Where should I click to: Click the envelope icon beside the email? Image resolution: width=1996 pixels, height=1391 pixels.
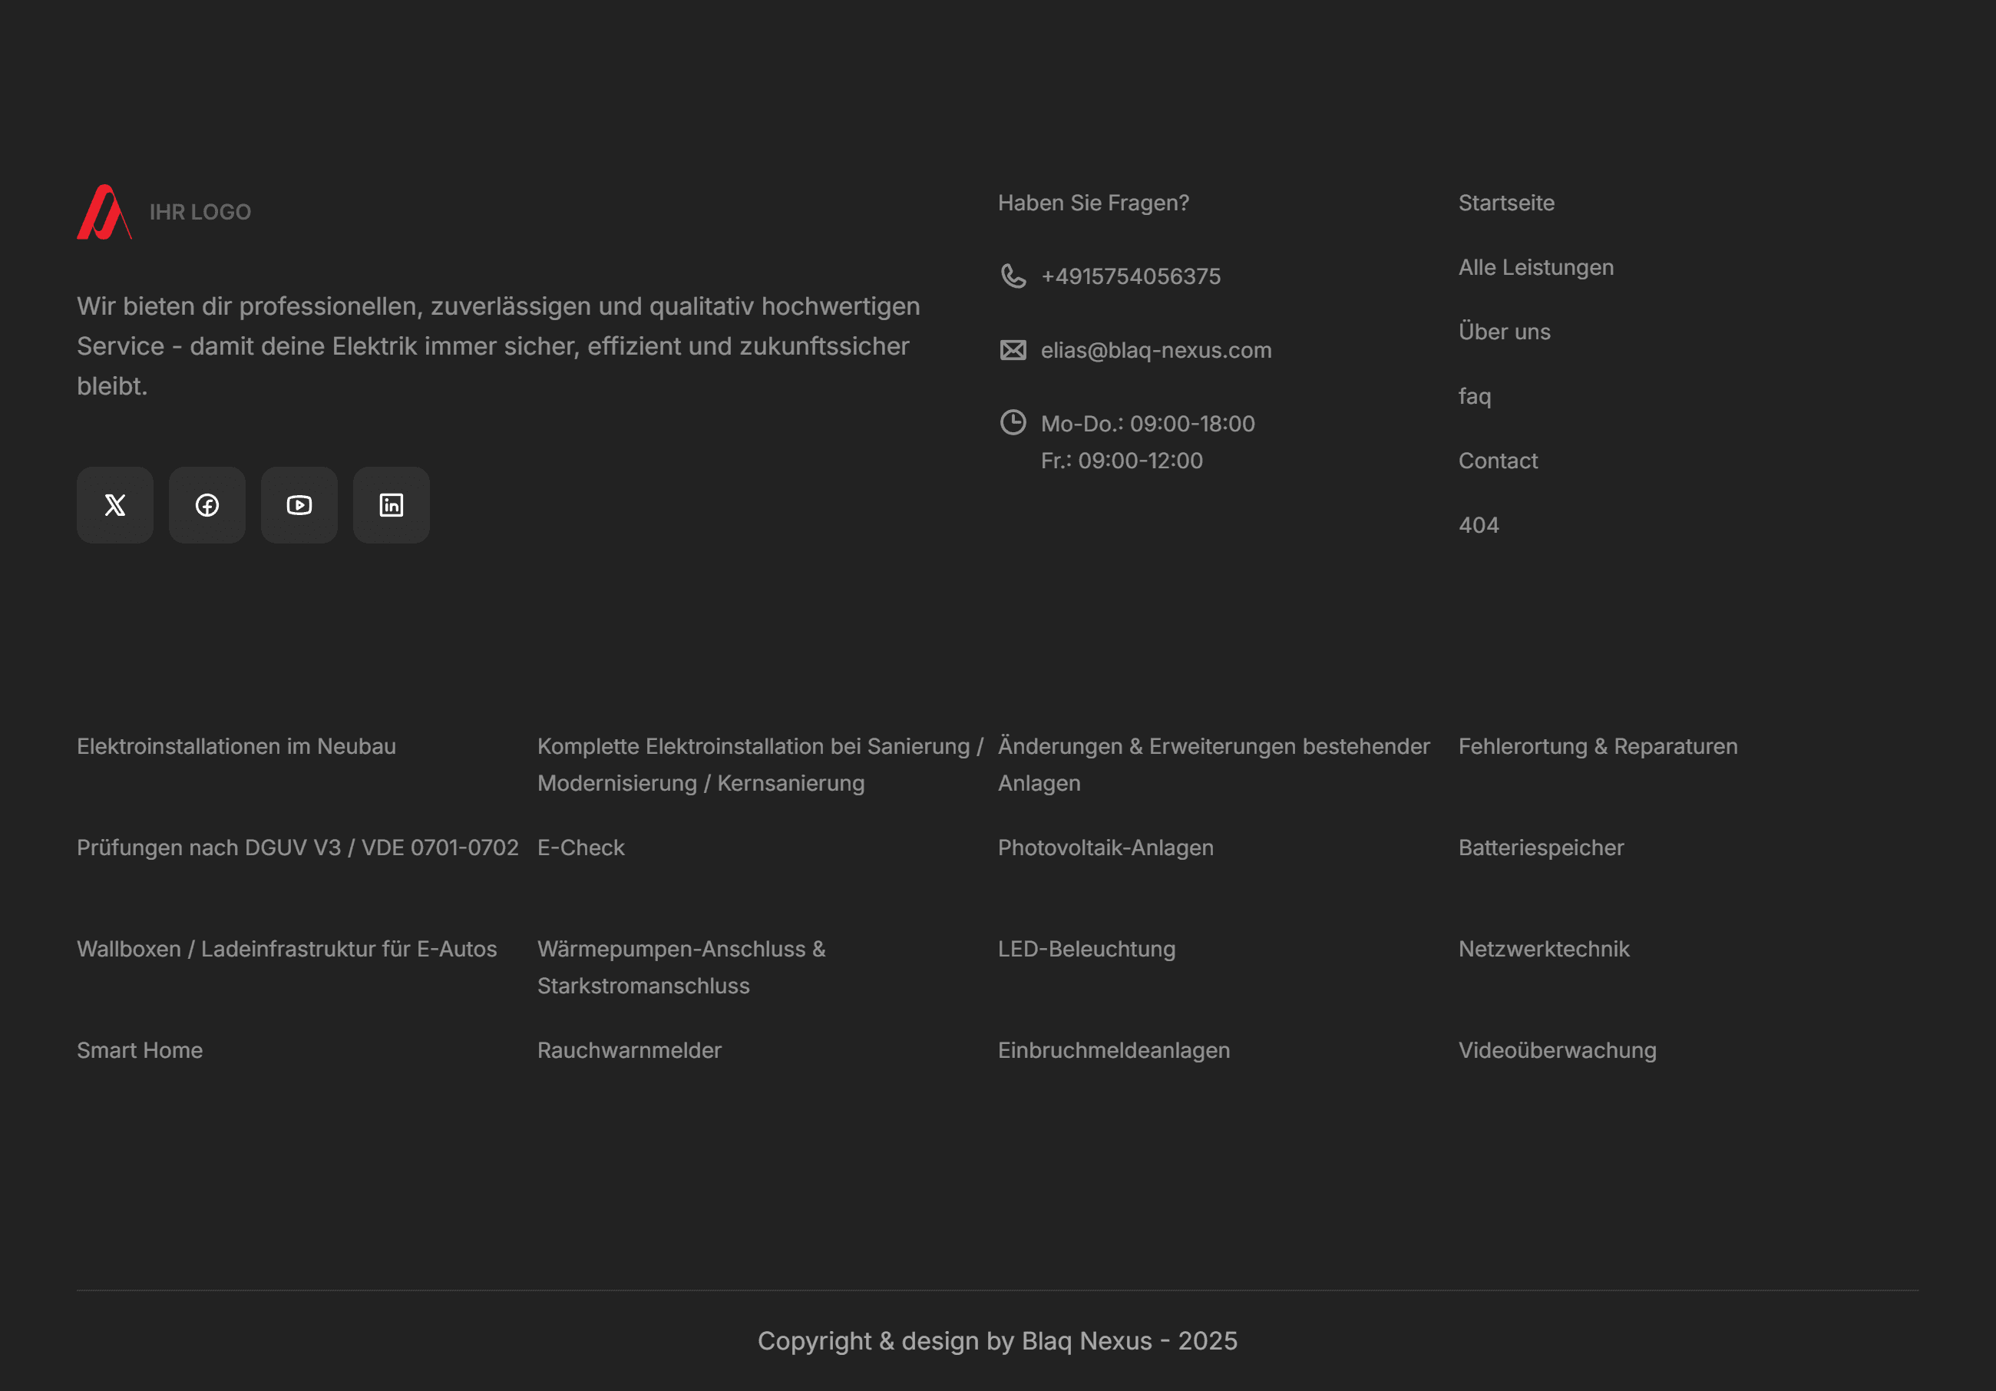pyautogui.click(x=1012, y=349)
